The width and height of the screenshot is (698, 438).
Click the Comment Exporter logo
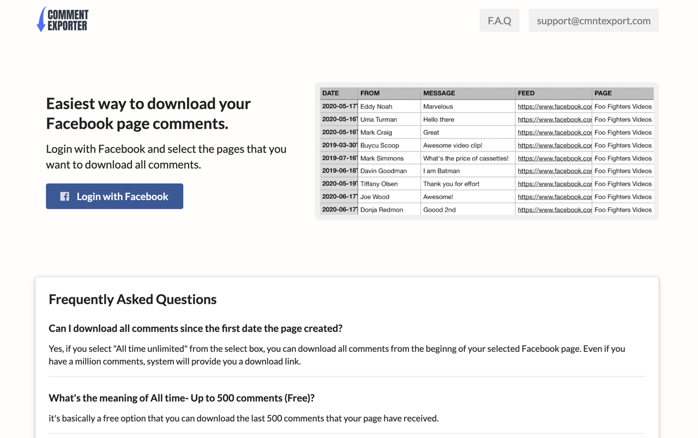[62, 20]
